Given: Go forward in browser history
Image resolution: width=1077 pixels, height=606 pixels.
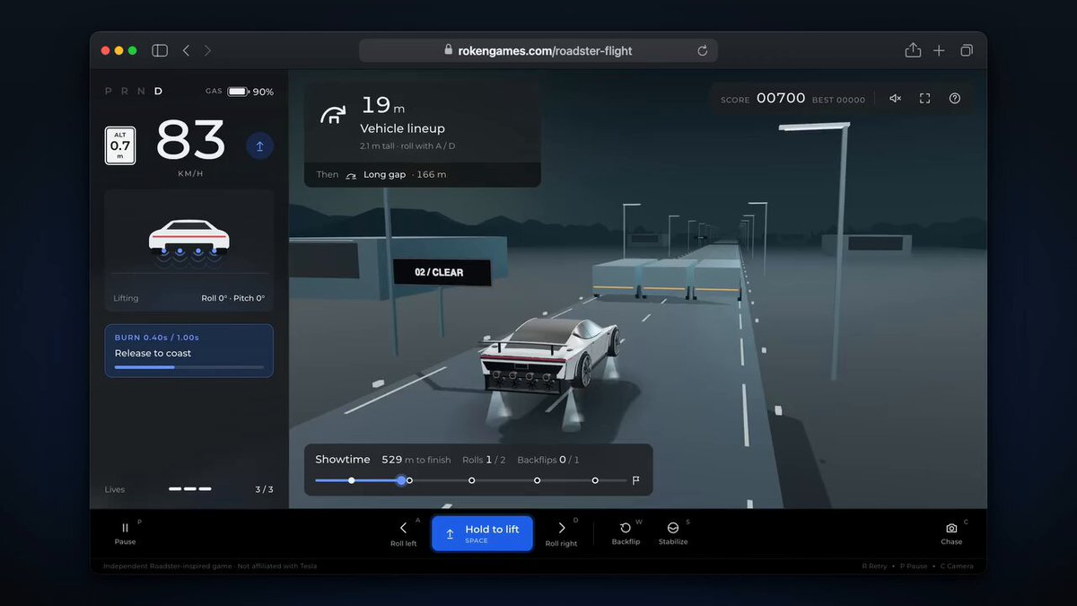Looking at the screenshot, I should click(207, 51).
